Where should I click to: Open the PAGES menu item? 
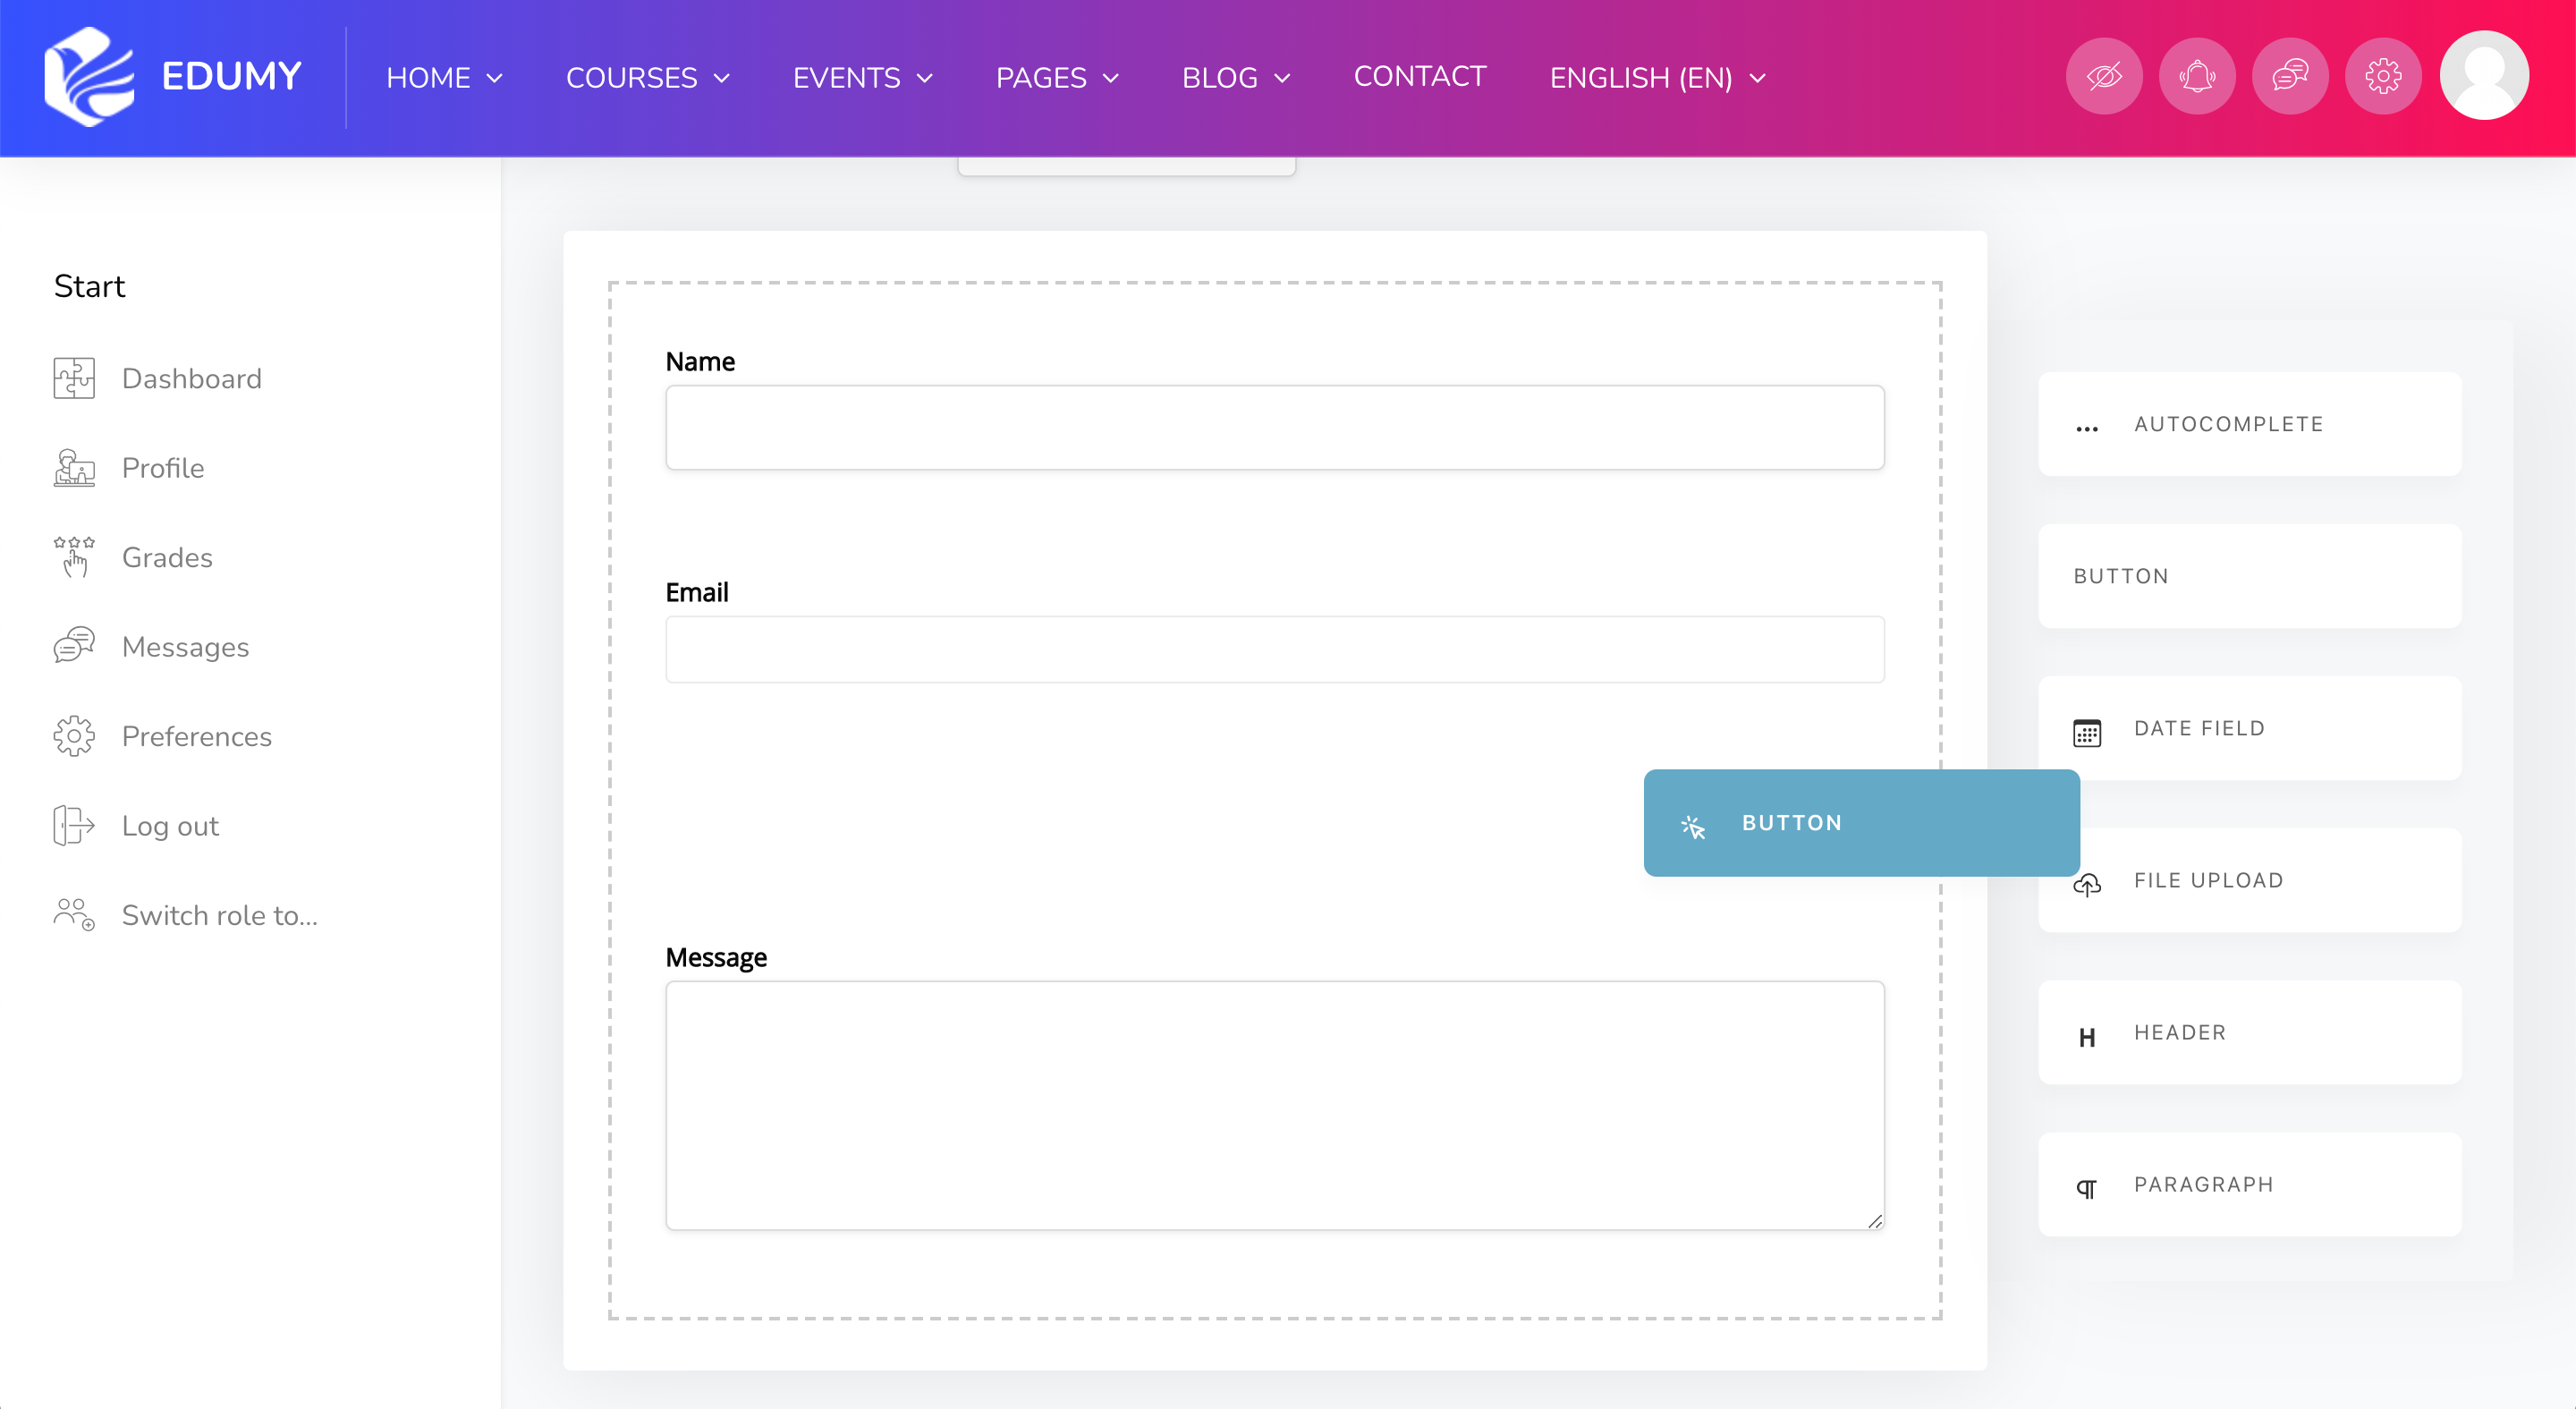(1041, 78)
